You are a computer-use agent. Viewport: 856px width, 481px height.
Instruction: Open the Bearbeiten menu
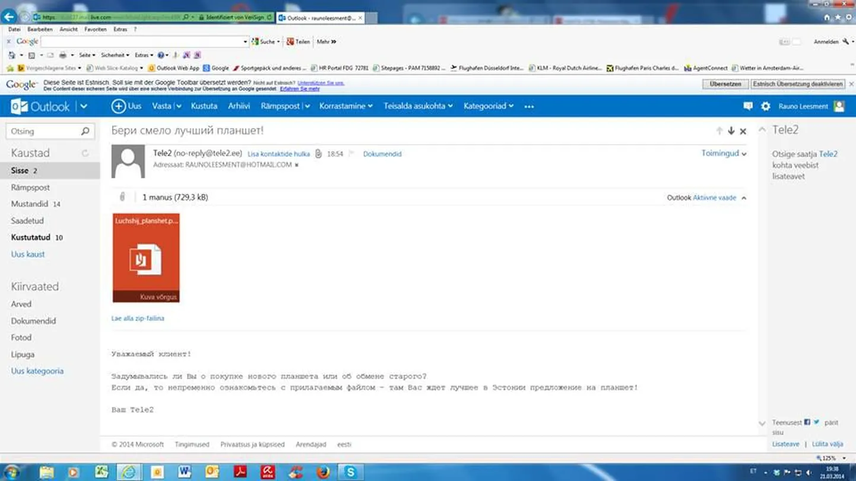pos(40,29)
